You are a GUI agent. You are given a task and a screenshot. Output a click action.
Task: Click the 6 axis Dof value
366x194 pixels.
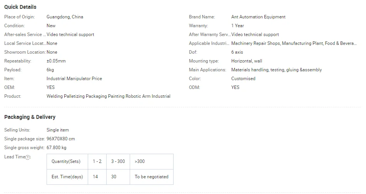pyautogui.click(x=237, y=52)
